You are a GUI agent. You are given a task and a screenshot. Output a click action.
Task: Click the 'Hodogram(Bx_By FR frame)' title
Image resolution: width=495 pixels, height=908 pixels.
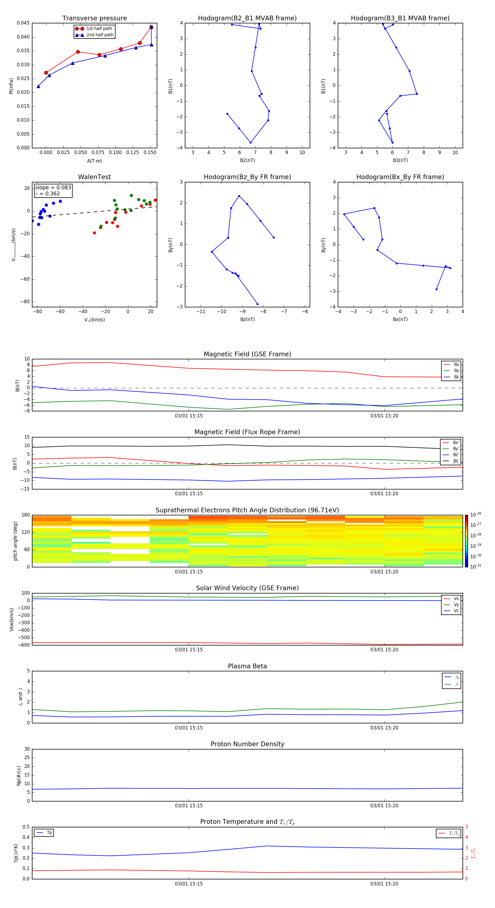[400, 177]
